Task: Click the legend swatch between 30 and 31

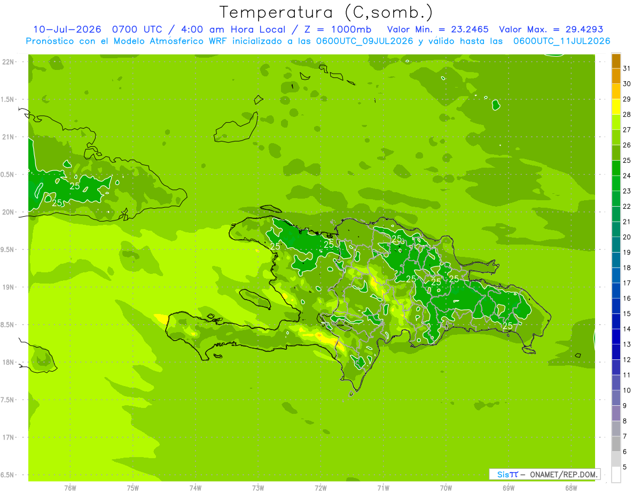Action: click(x=616, y=76)
